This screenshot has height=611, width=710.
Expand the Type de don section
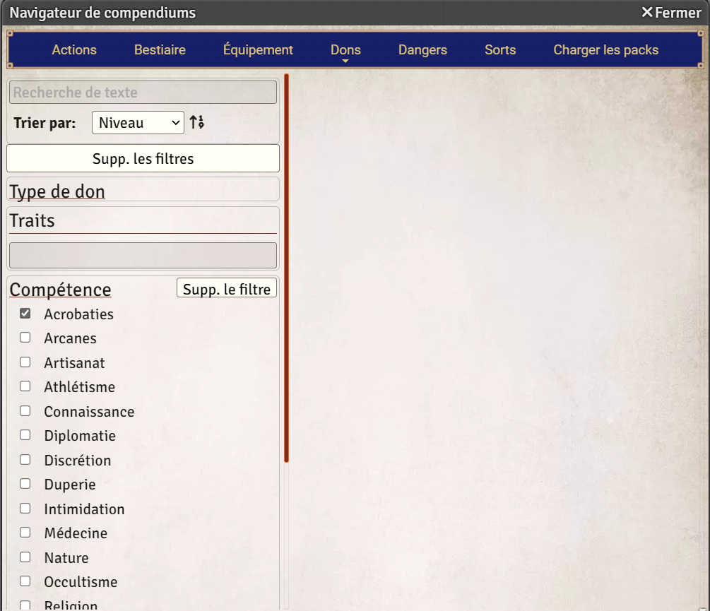(x=57, y=191)
